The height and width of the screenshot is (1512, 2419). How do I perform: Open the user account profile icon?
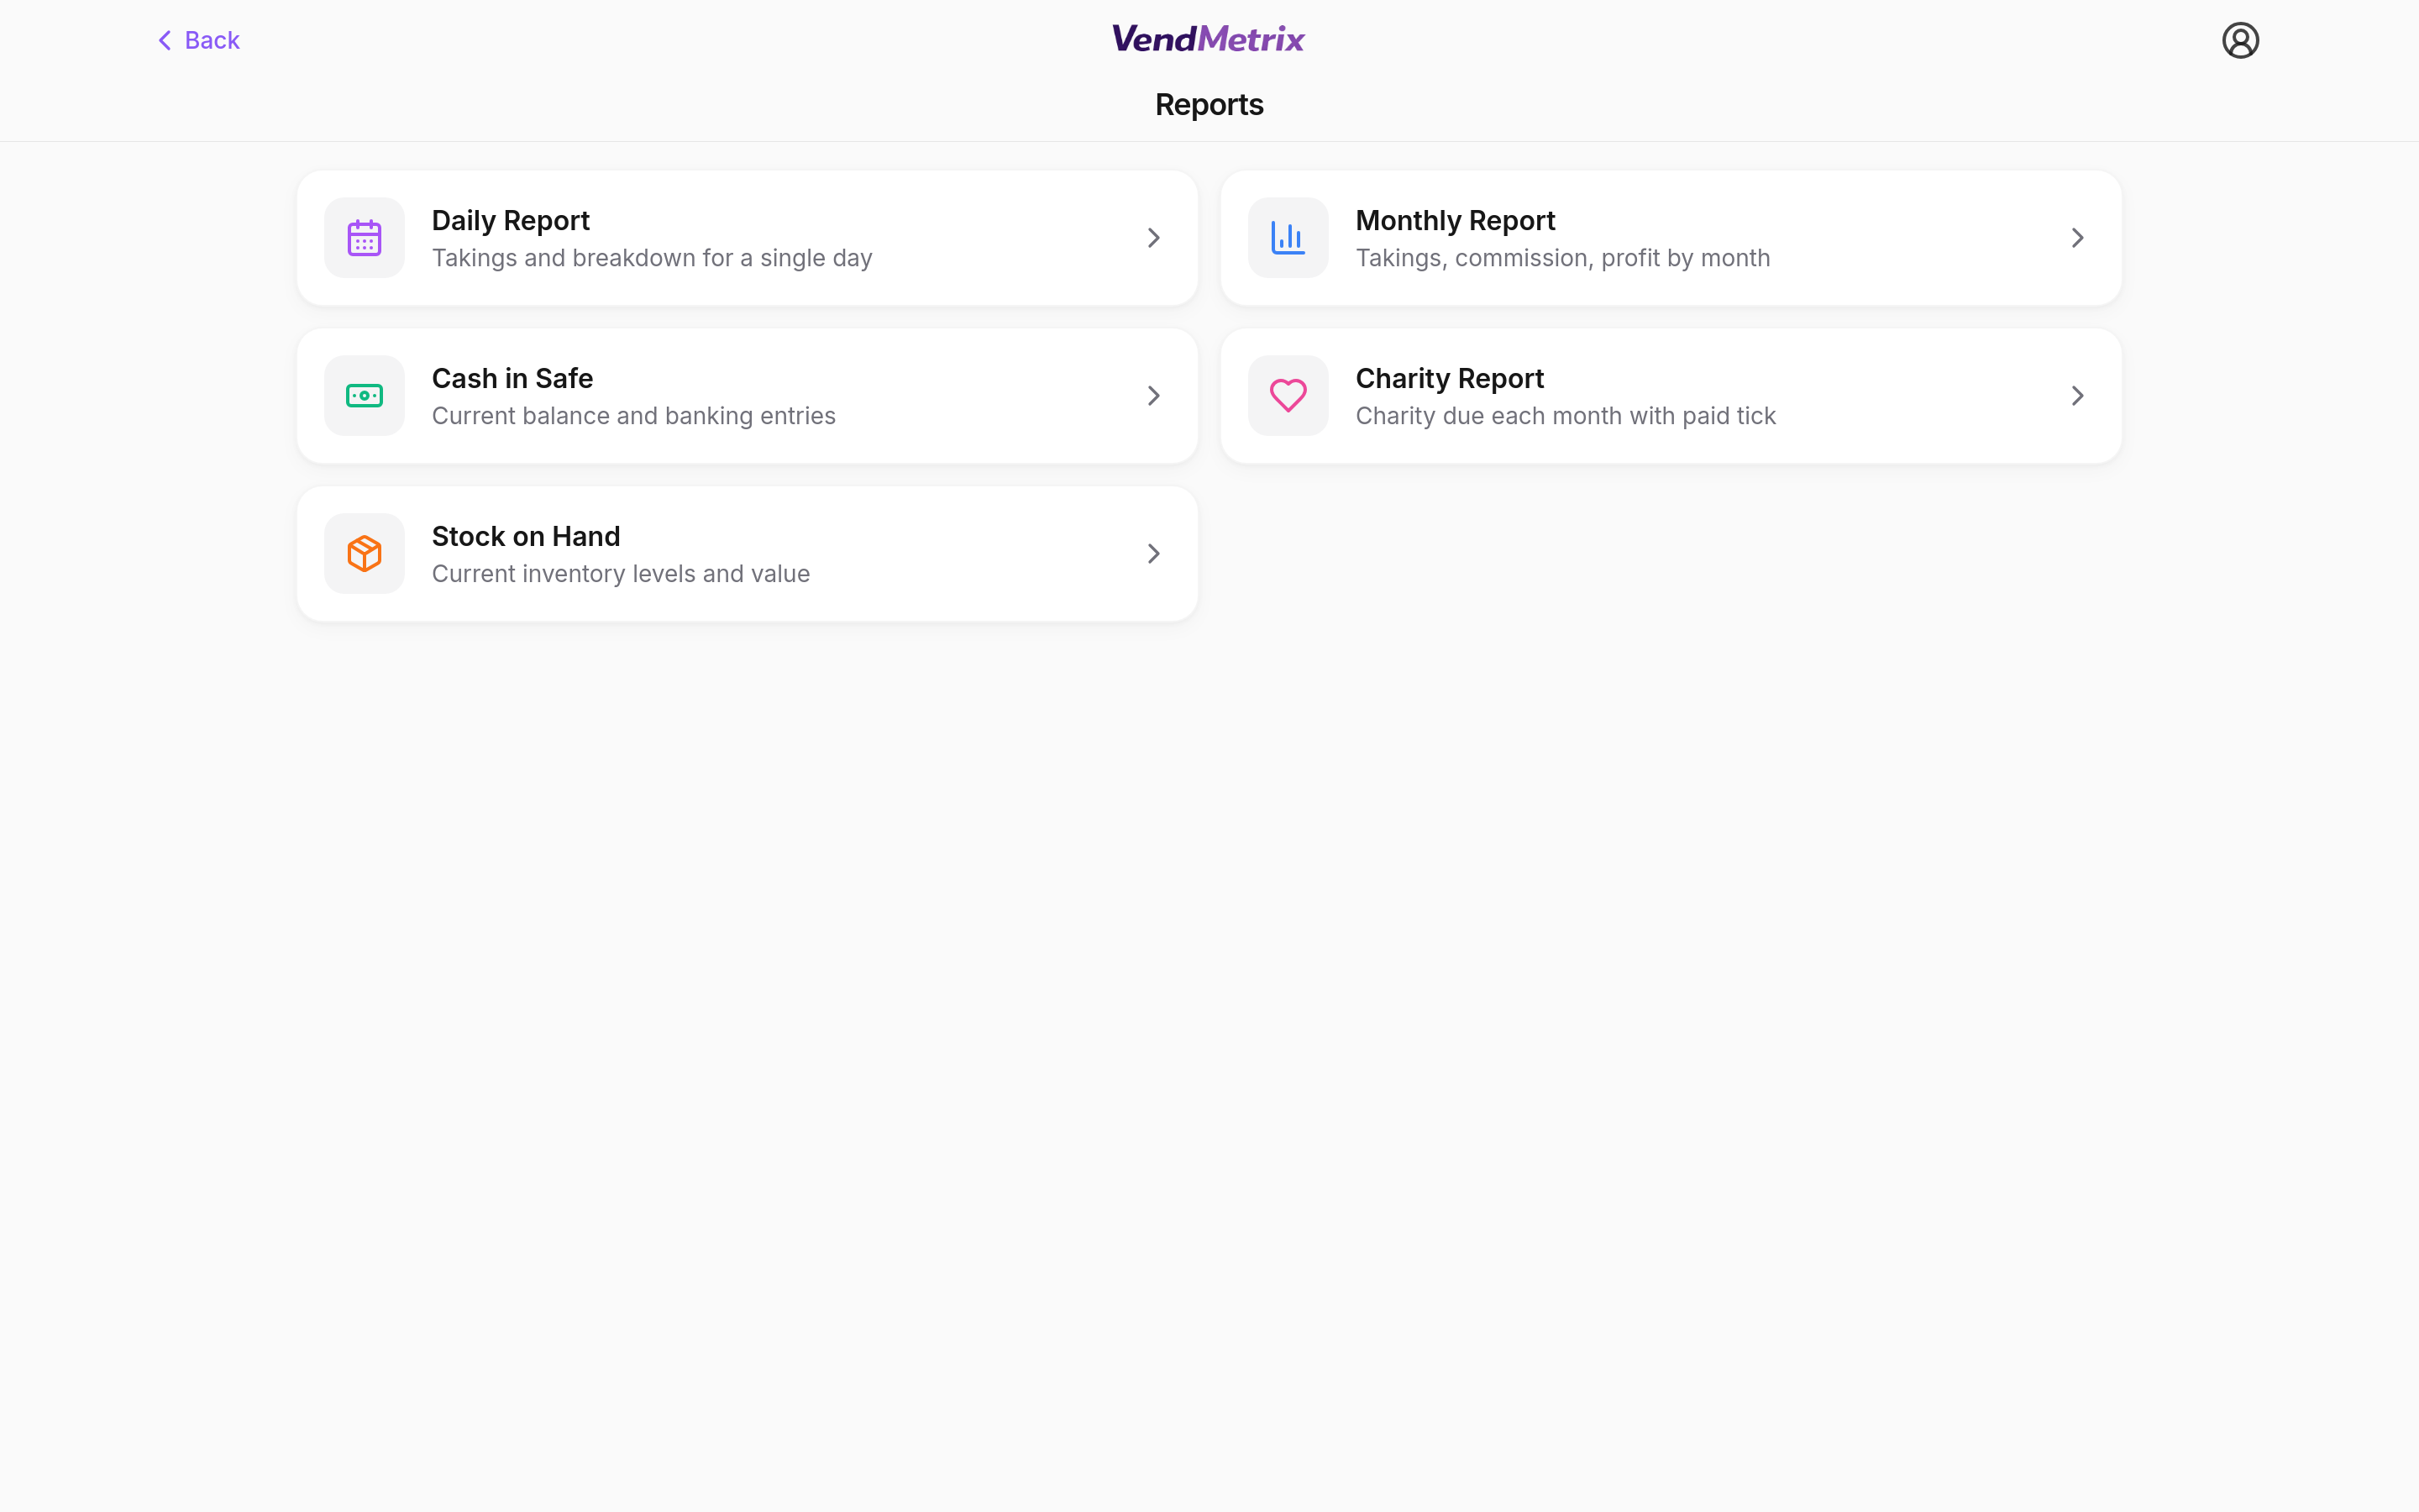point(2240,40)
